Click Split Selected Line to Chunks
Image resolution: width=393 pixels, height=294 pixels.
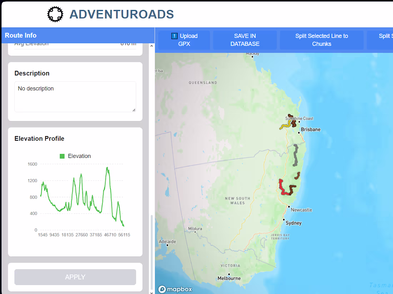pos(321,40)
